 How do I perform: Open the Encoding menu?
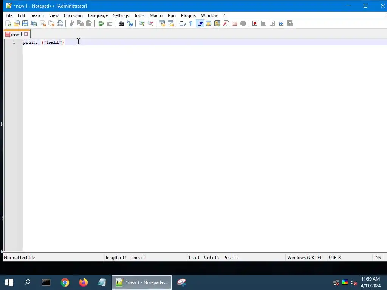(73, 15)
